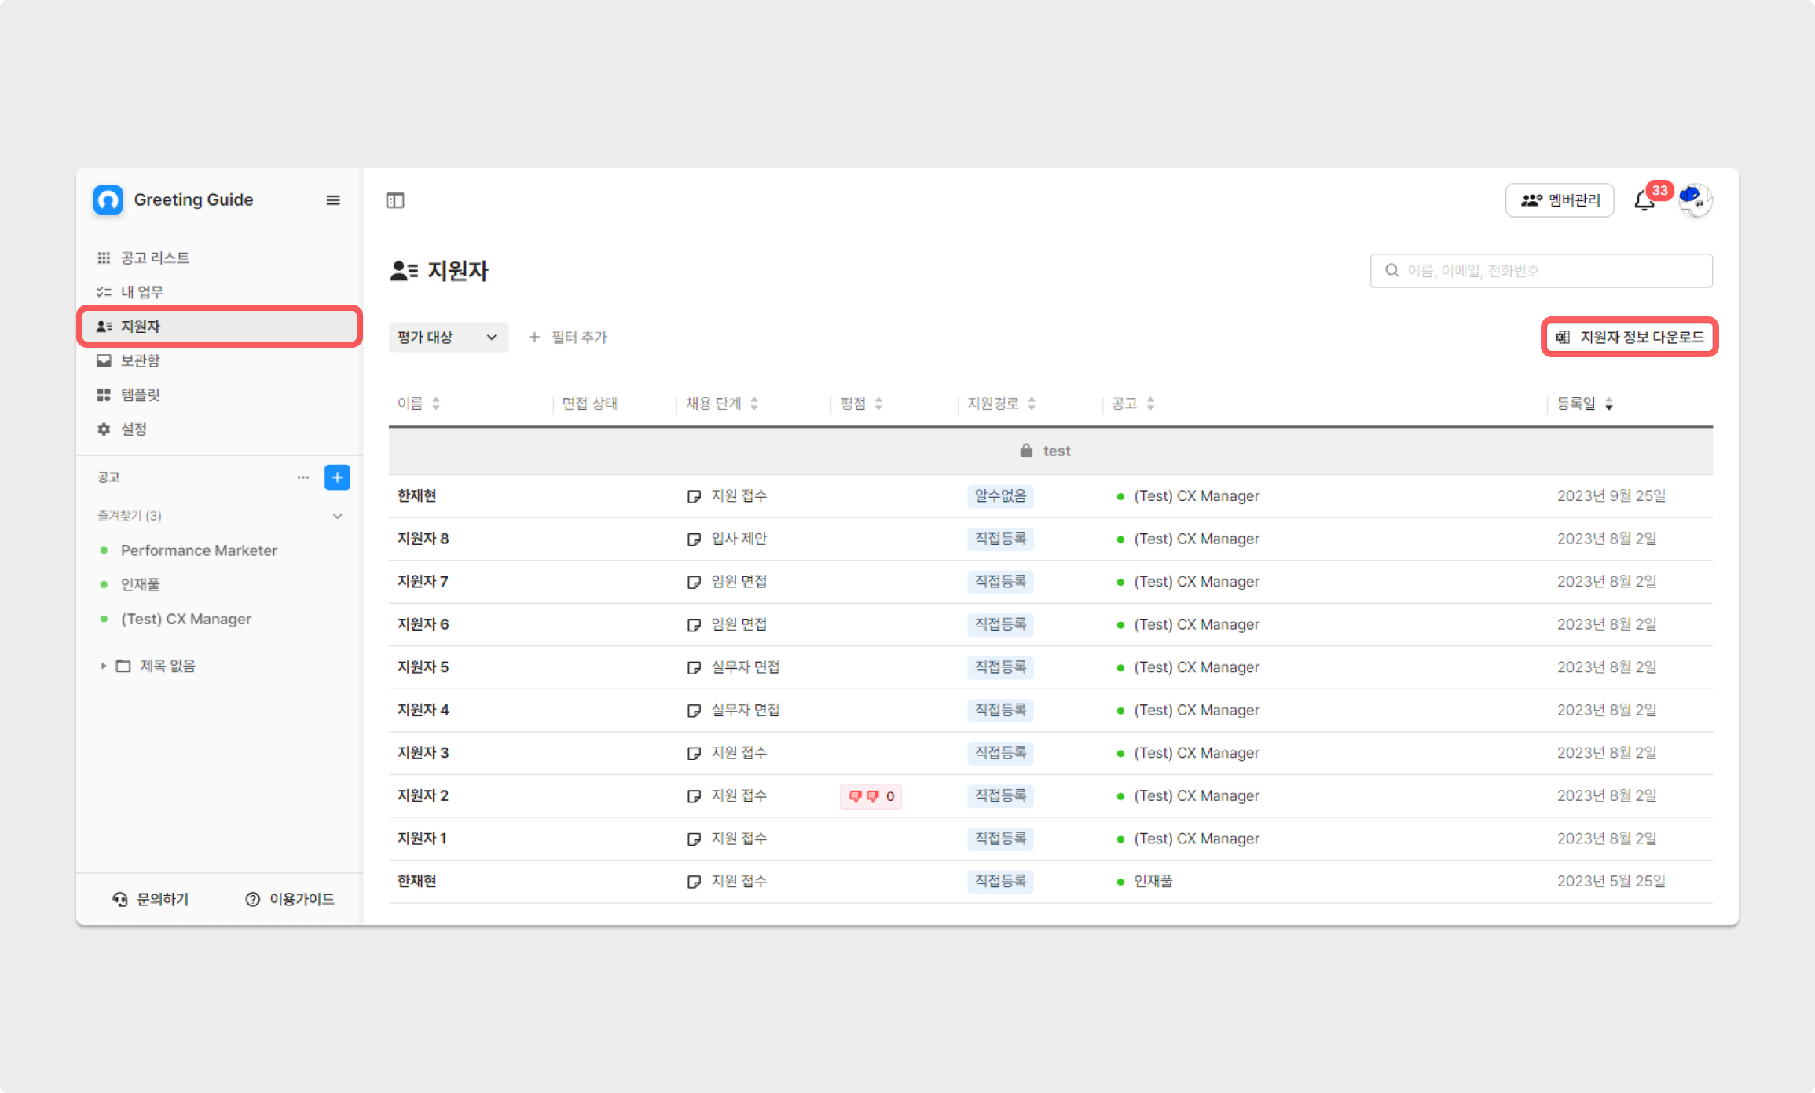1815x1093 pixels.
Task: Open the 평가 대상 dropdown
Action: (448, 338)
